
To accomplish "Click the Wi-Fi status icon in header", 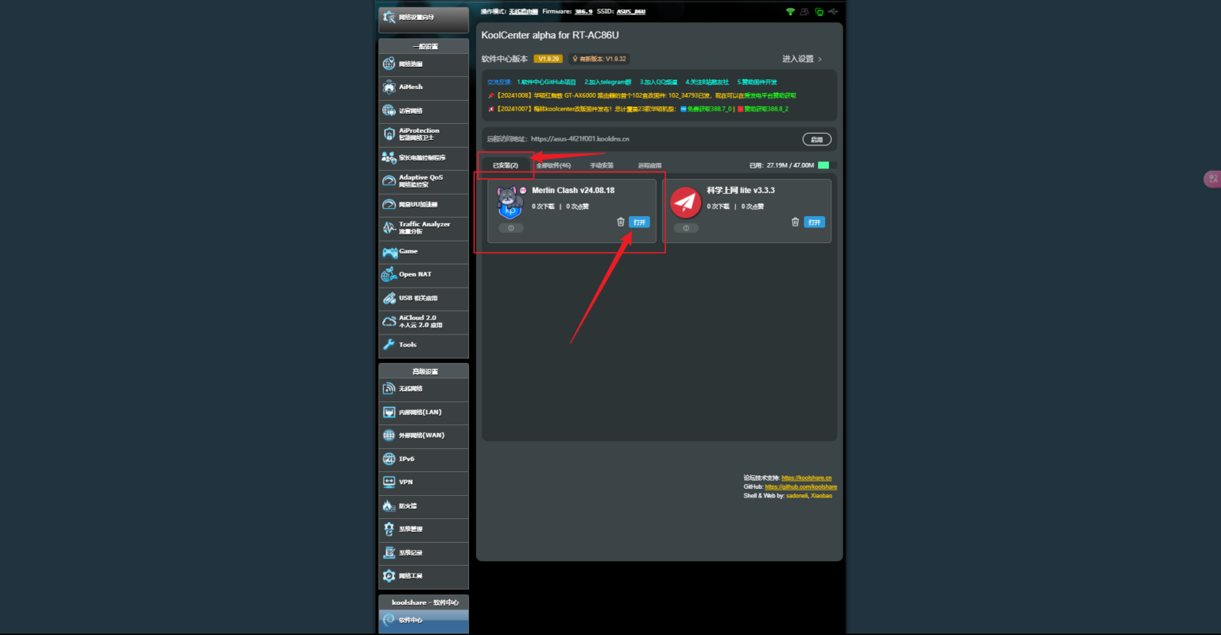I will point(790,12).
